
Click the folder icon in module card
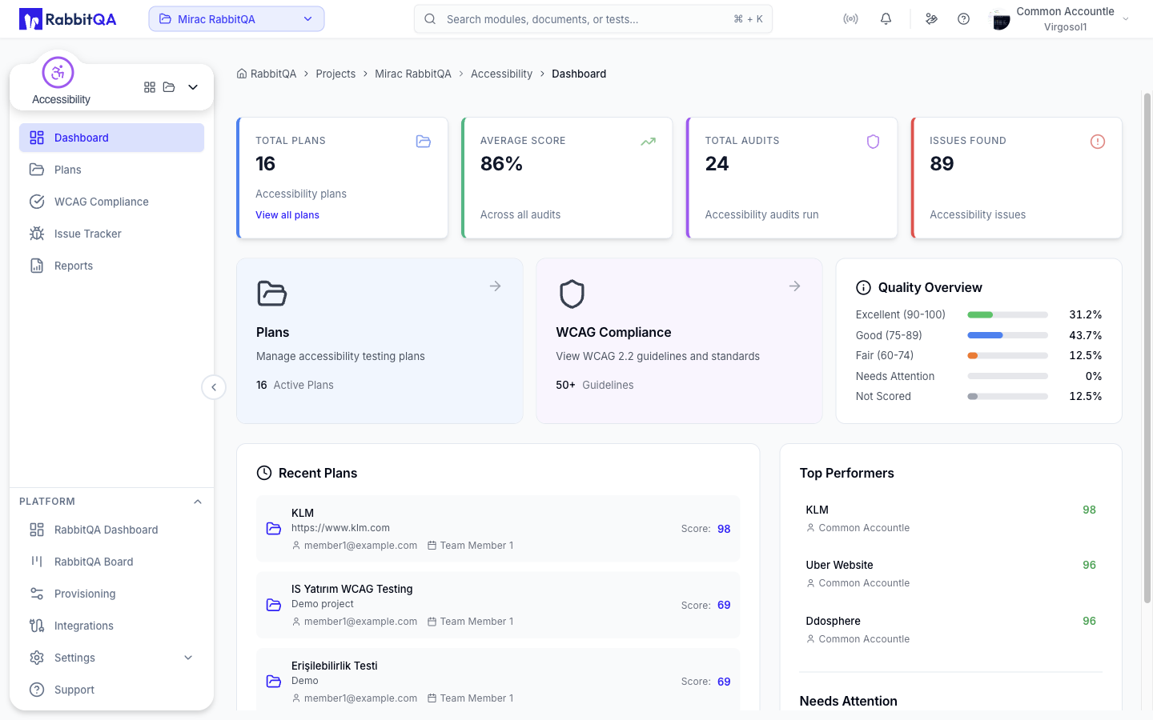pos(169,87)
